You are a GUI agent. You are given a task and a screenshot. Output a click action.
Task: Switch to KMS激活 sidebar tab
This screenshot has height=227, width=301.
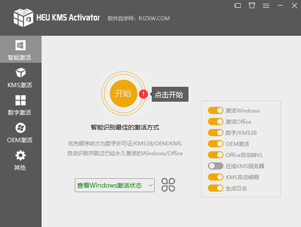pyautogui.click(x=21, y=78)
